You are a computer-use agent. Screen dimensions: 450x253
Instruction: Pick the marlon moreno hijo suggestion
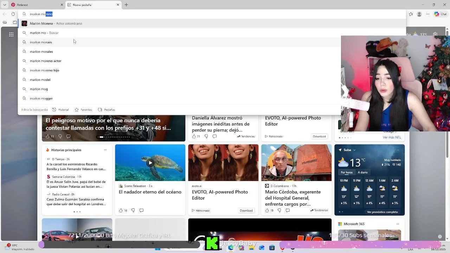tap(180, 70)
